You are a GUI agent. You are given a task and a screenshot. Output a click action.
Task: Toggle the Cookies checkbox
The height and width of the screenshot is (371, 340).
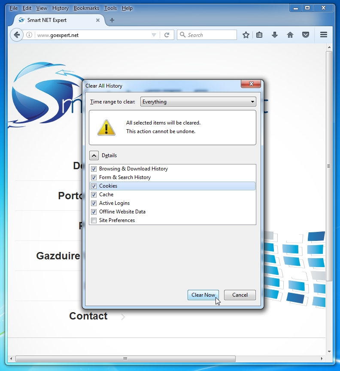(x=94, y=186)
